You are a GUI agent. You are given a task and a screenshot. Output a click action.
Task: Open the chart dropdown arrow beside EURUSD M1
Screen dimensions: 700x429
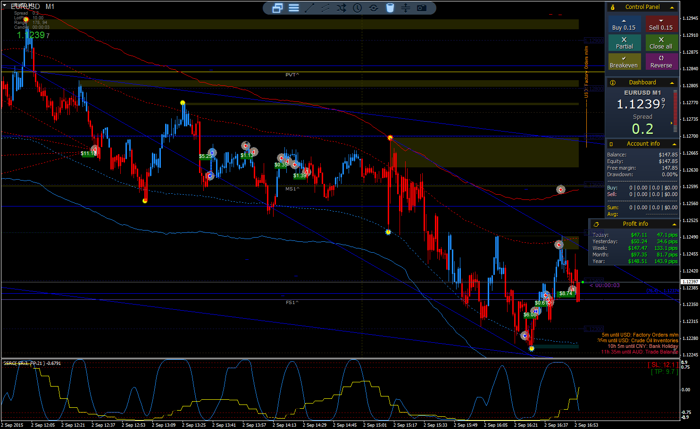tap(5, 6)
